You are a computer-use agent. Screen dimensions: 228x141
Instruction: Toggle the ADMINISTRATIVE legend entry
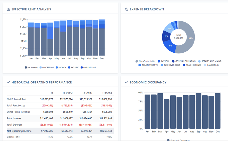pos(148,65)
